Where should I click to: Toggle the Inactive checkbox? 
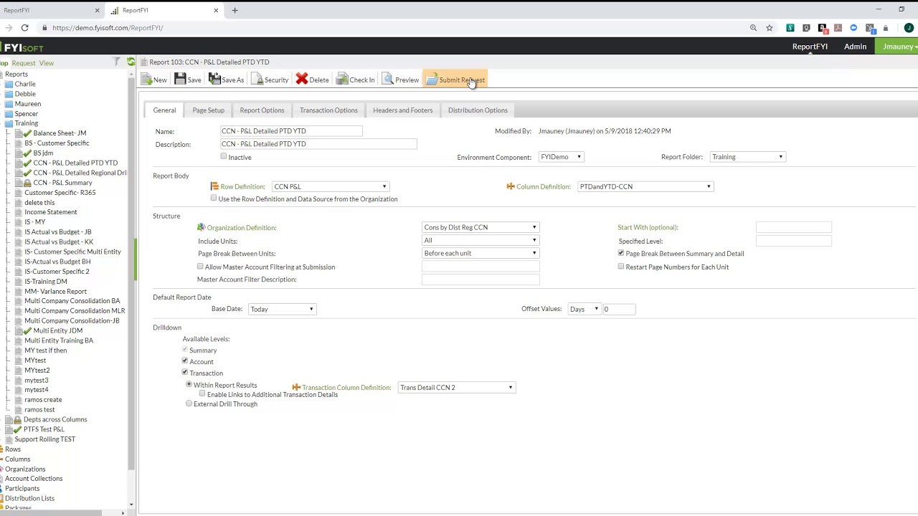tap(224, 156)
